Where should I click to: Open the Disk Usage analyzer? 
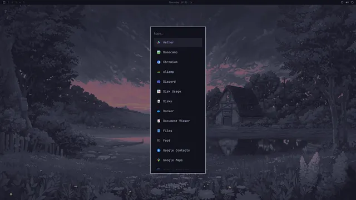coord(178,91)
